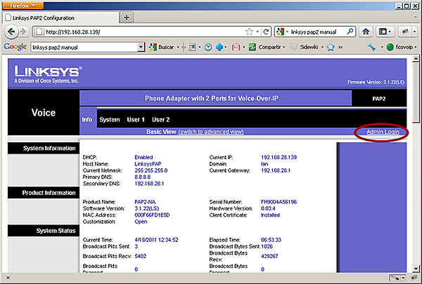
Task: Click the add-on icon at right of navigation bar
Action: point(405,32)
